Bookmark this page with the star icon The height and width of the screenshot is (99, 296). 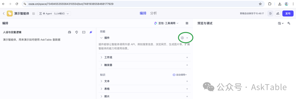[260, 4]
